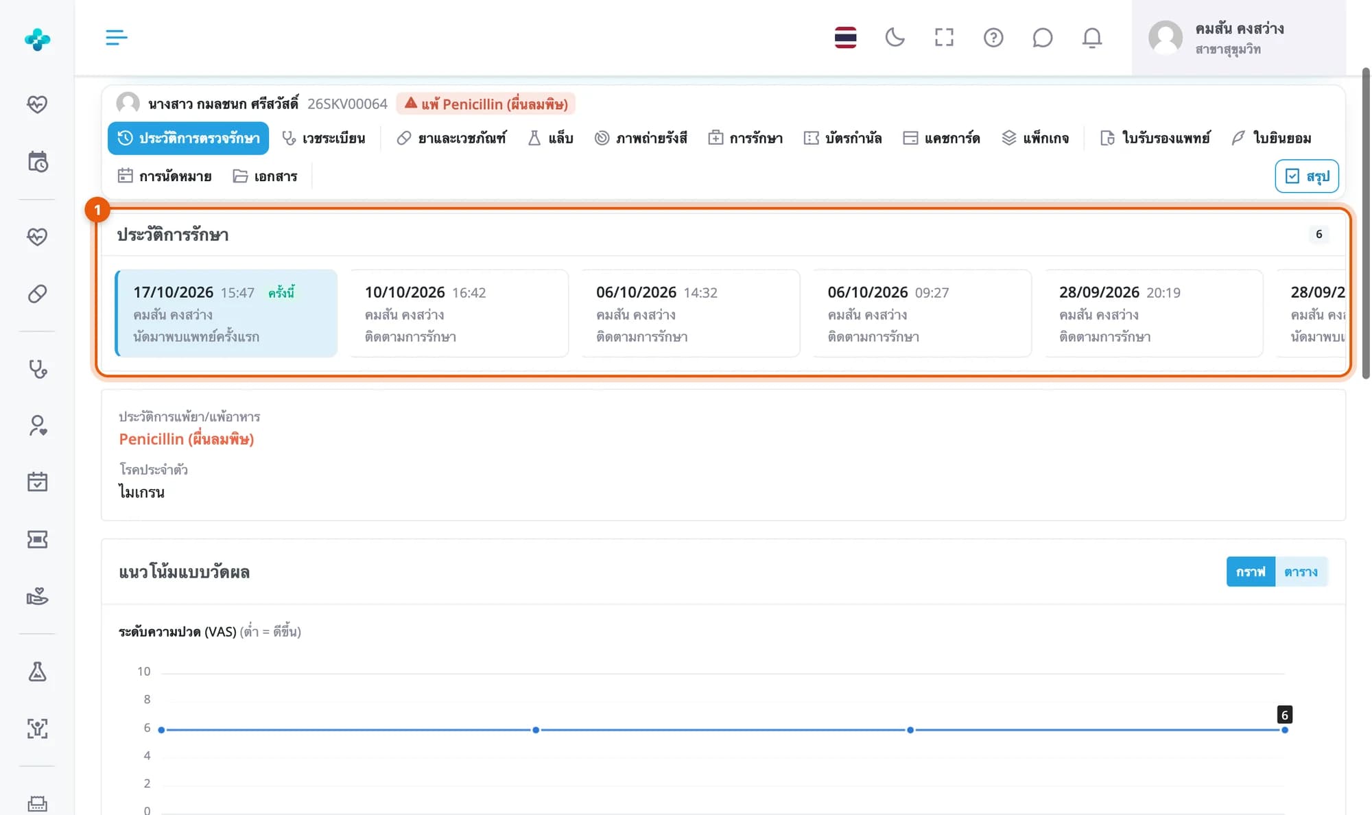Open the patient person-heart sidebar icon
The height and width of the screenshot is (815, 1372).
coord(37,425)
